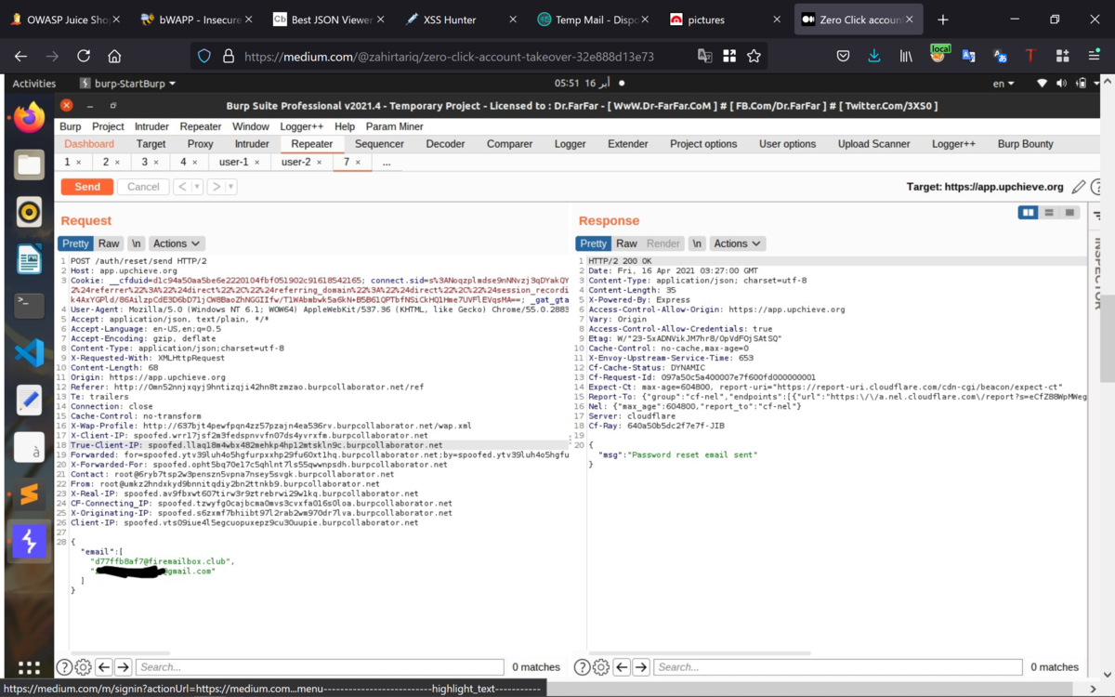Screen dimensions: 1115x697
Task: Open LibreOffice Writer from the dock
Action: point(29,259)
